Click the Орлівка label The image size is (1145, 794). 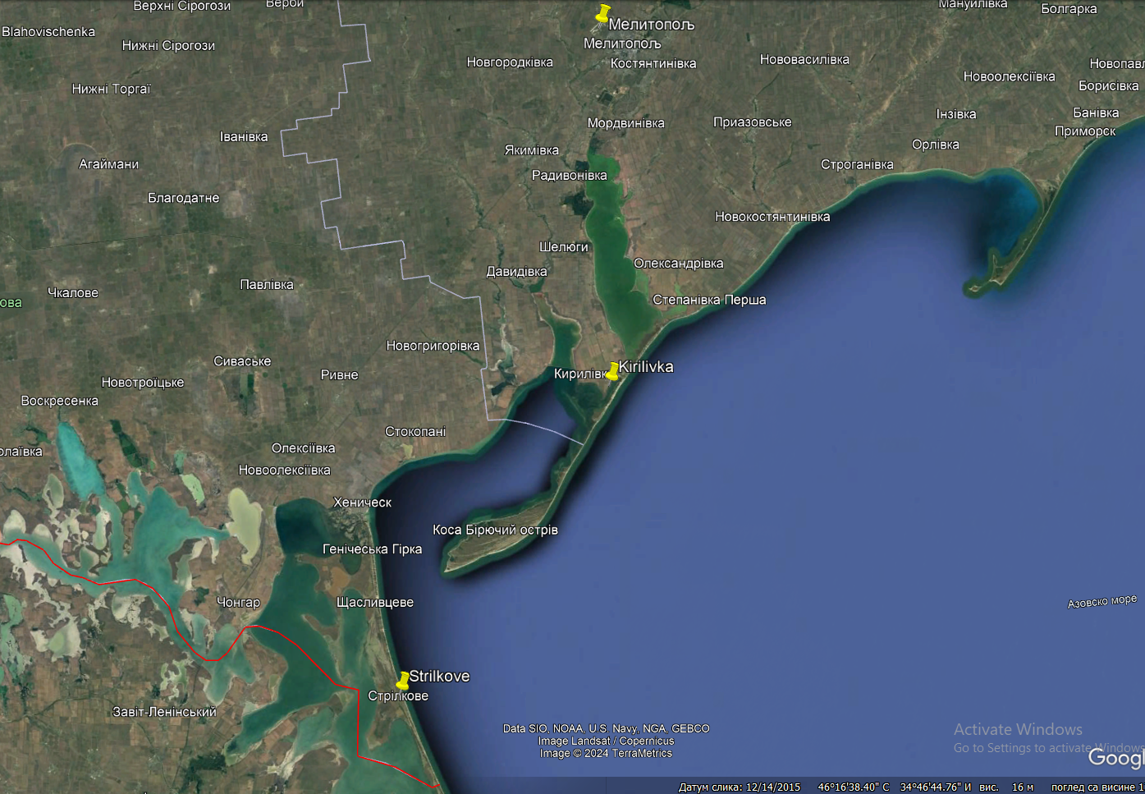[x=936, y=144]
